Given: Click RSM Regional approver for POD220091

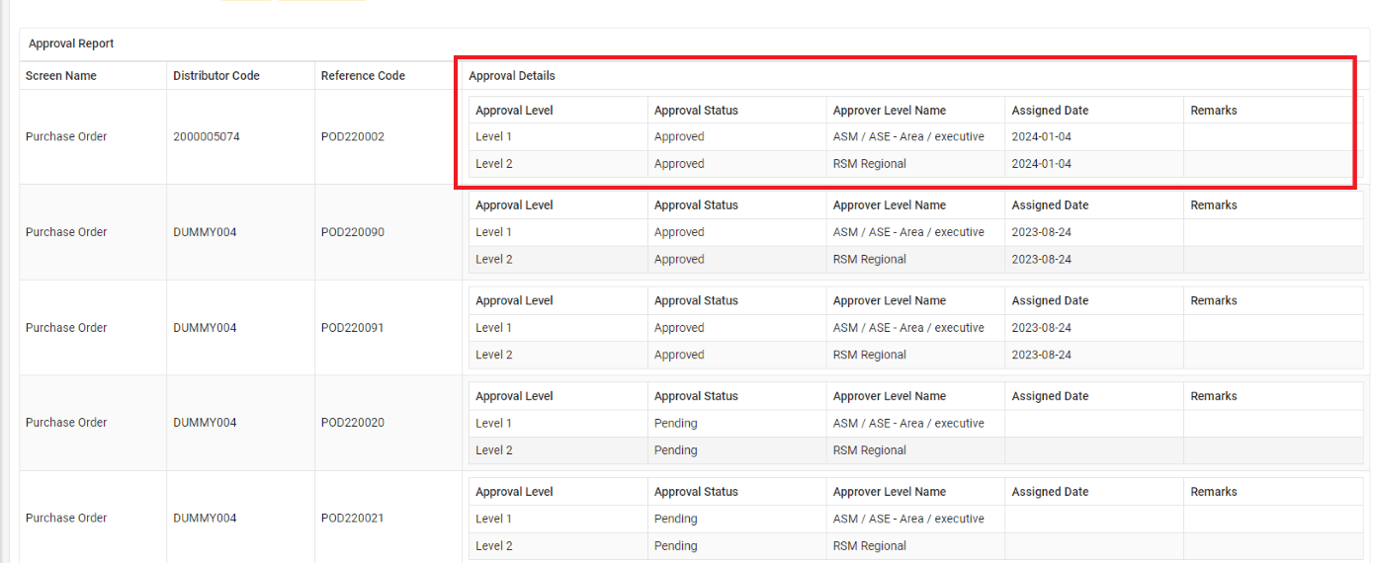Looking at the screenshot, I should 870,355.
